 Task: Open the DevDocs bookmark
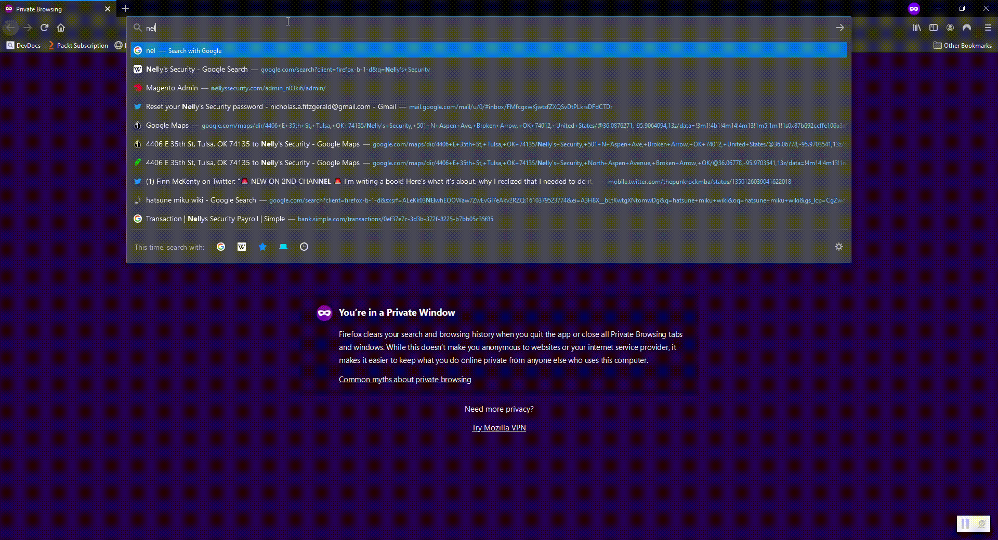click(23, 45)
